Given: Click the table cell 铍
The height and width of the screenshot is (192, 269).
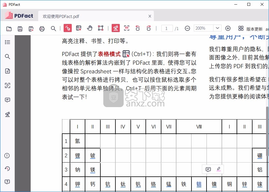Looking at the screenshot, I should pos(93,156).
